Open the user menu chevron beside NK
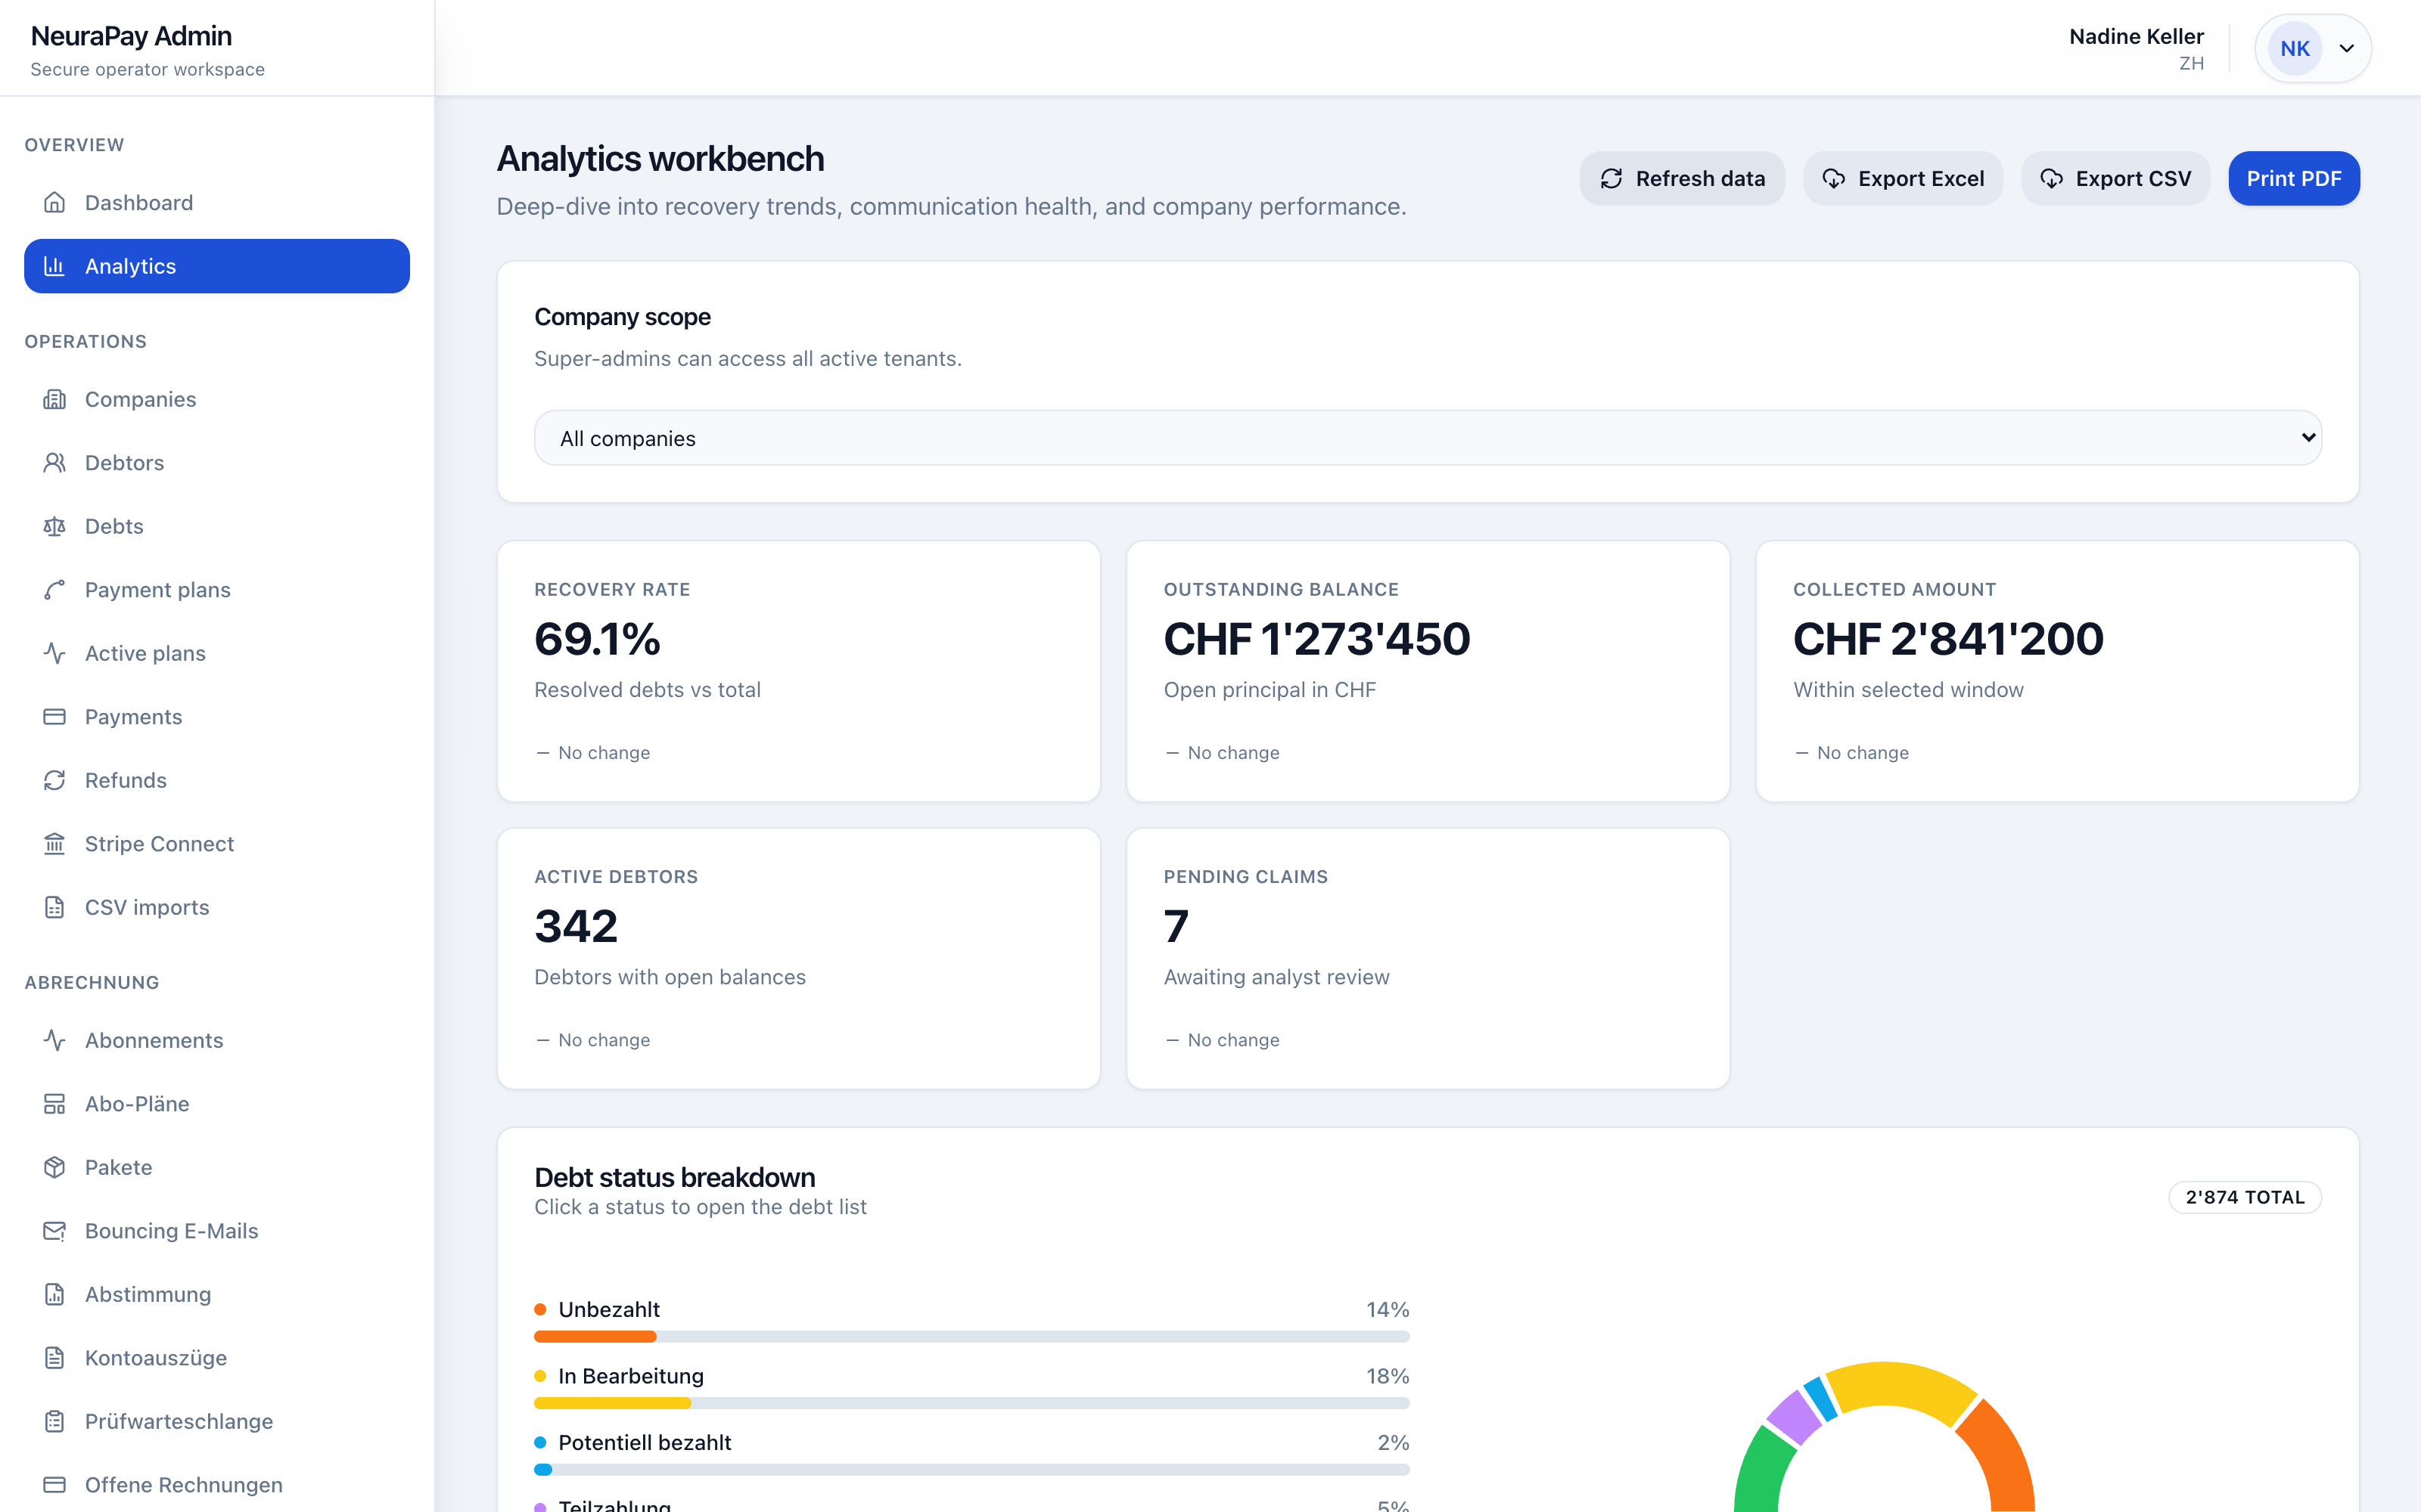Viewport: 2421px width, 1512px height. coord(2346,48)
